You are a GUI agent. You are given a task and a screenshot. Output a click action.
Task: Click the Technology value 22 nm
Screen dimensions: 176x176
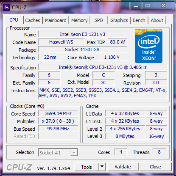pos(50,57)
